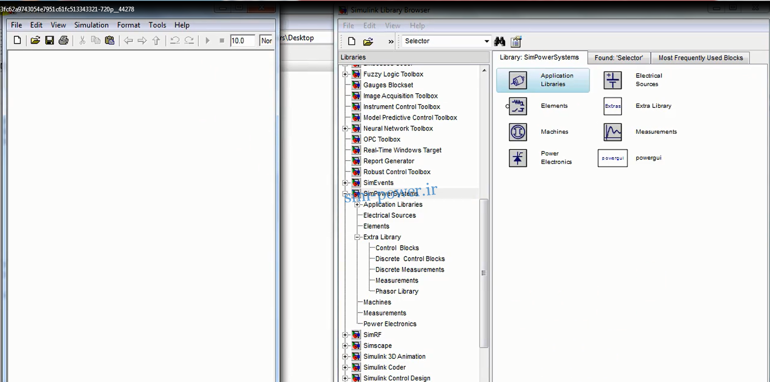The image size is (770, 382).
Task: Open the model window View menu
Action: 58,25
